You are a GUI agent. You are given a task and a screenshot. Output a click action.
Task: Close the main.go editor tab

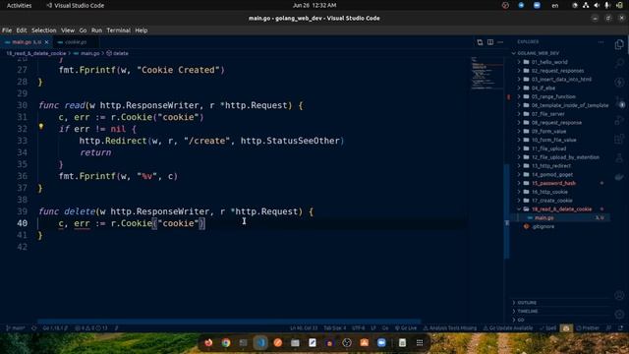46,42
